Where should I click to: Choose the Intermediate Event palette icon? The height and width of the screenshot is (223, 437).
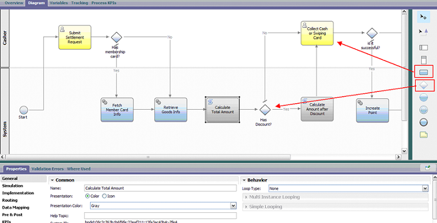pyautogui.click(x=423, y=110)
